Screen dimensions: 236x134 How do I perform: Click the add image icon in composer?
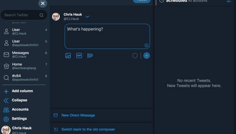click(x=68, y=55)
